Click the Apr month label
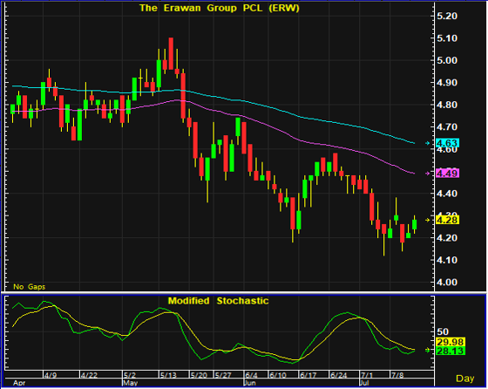This screenshot has width=488, height=389. pyautogui.click(x=19, y=383)
